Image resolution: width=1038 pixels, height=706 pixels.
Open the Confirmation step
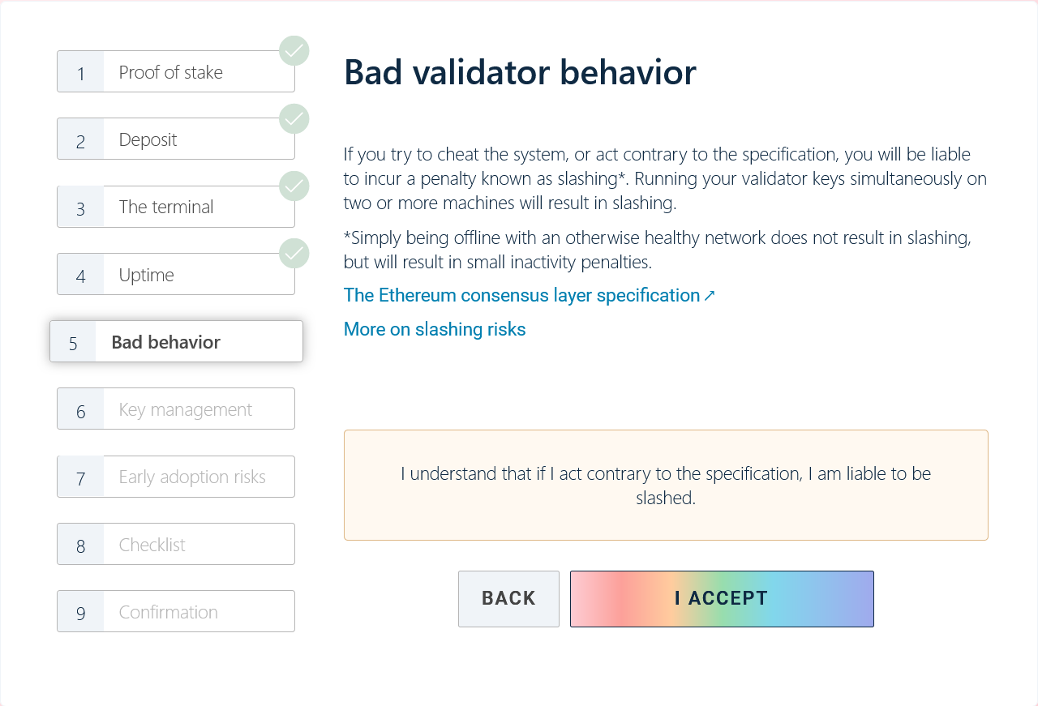pos(176,612)
